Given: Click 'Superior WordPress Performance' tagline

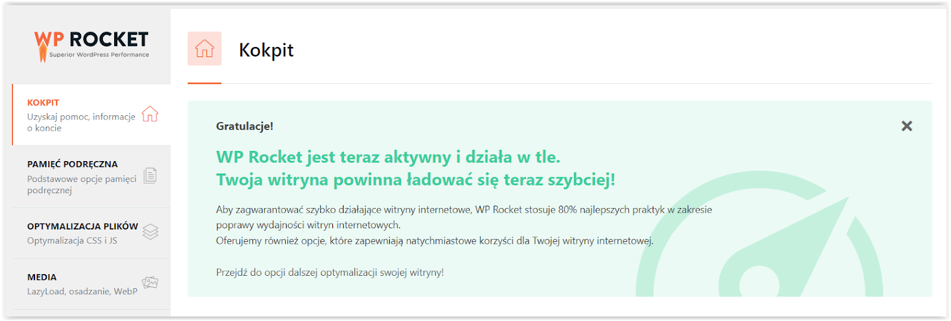Looking at the screenshot, I should 99,55.
